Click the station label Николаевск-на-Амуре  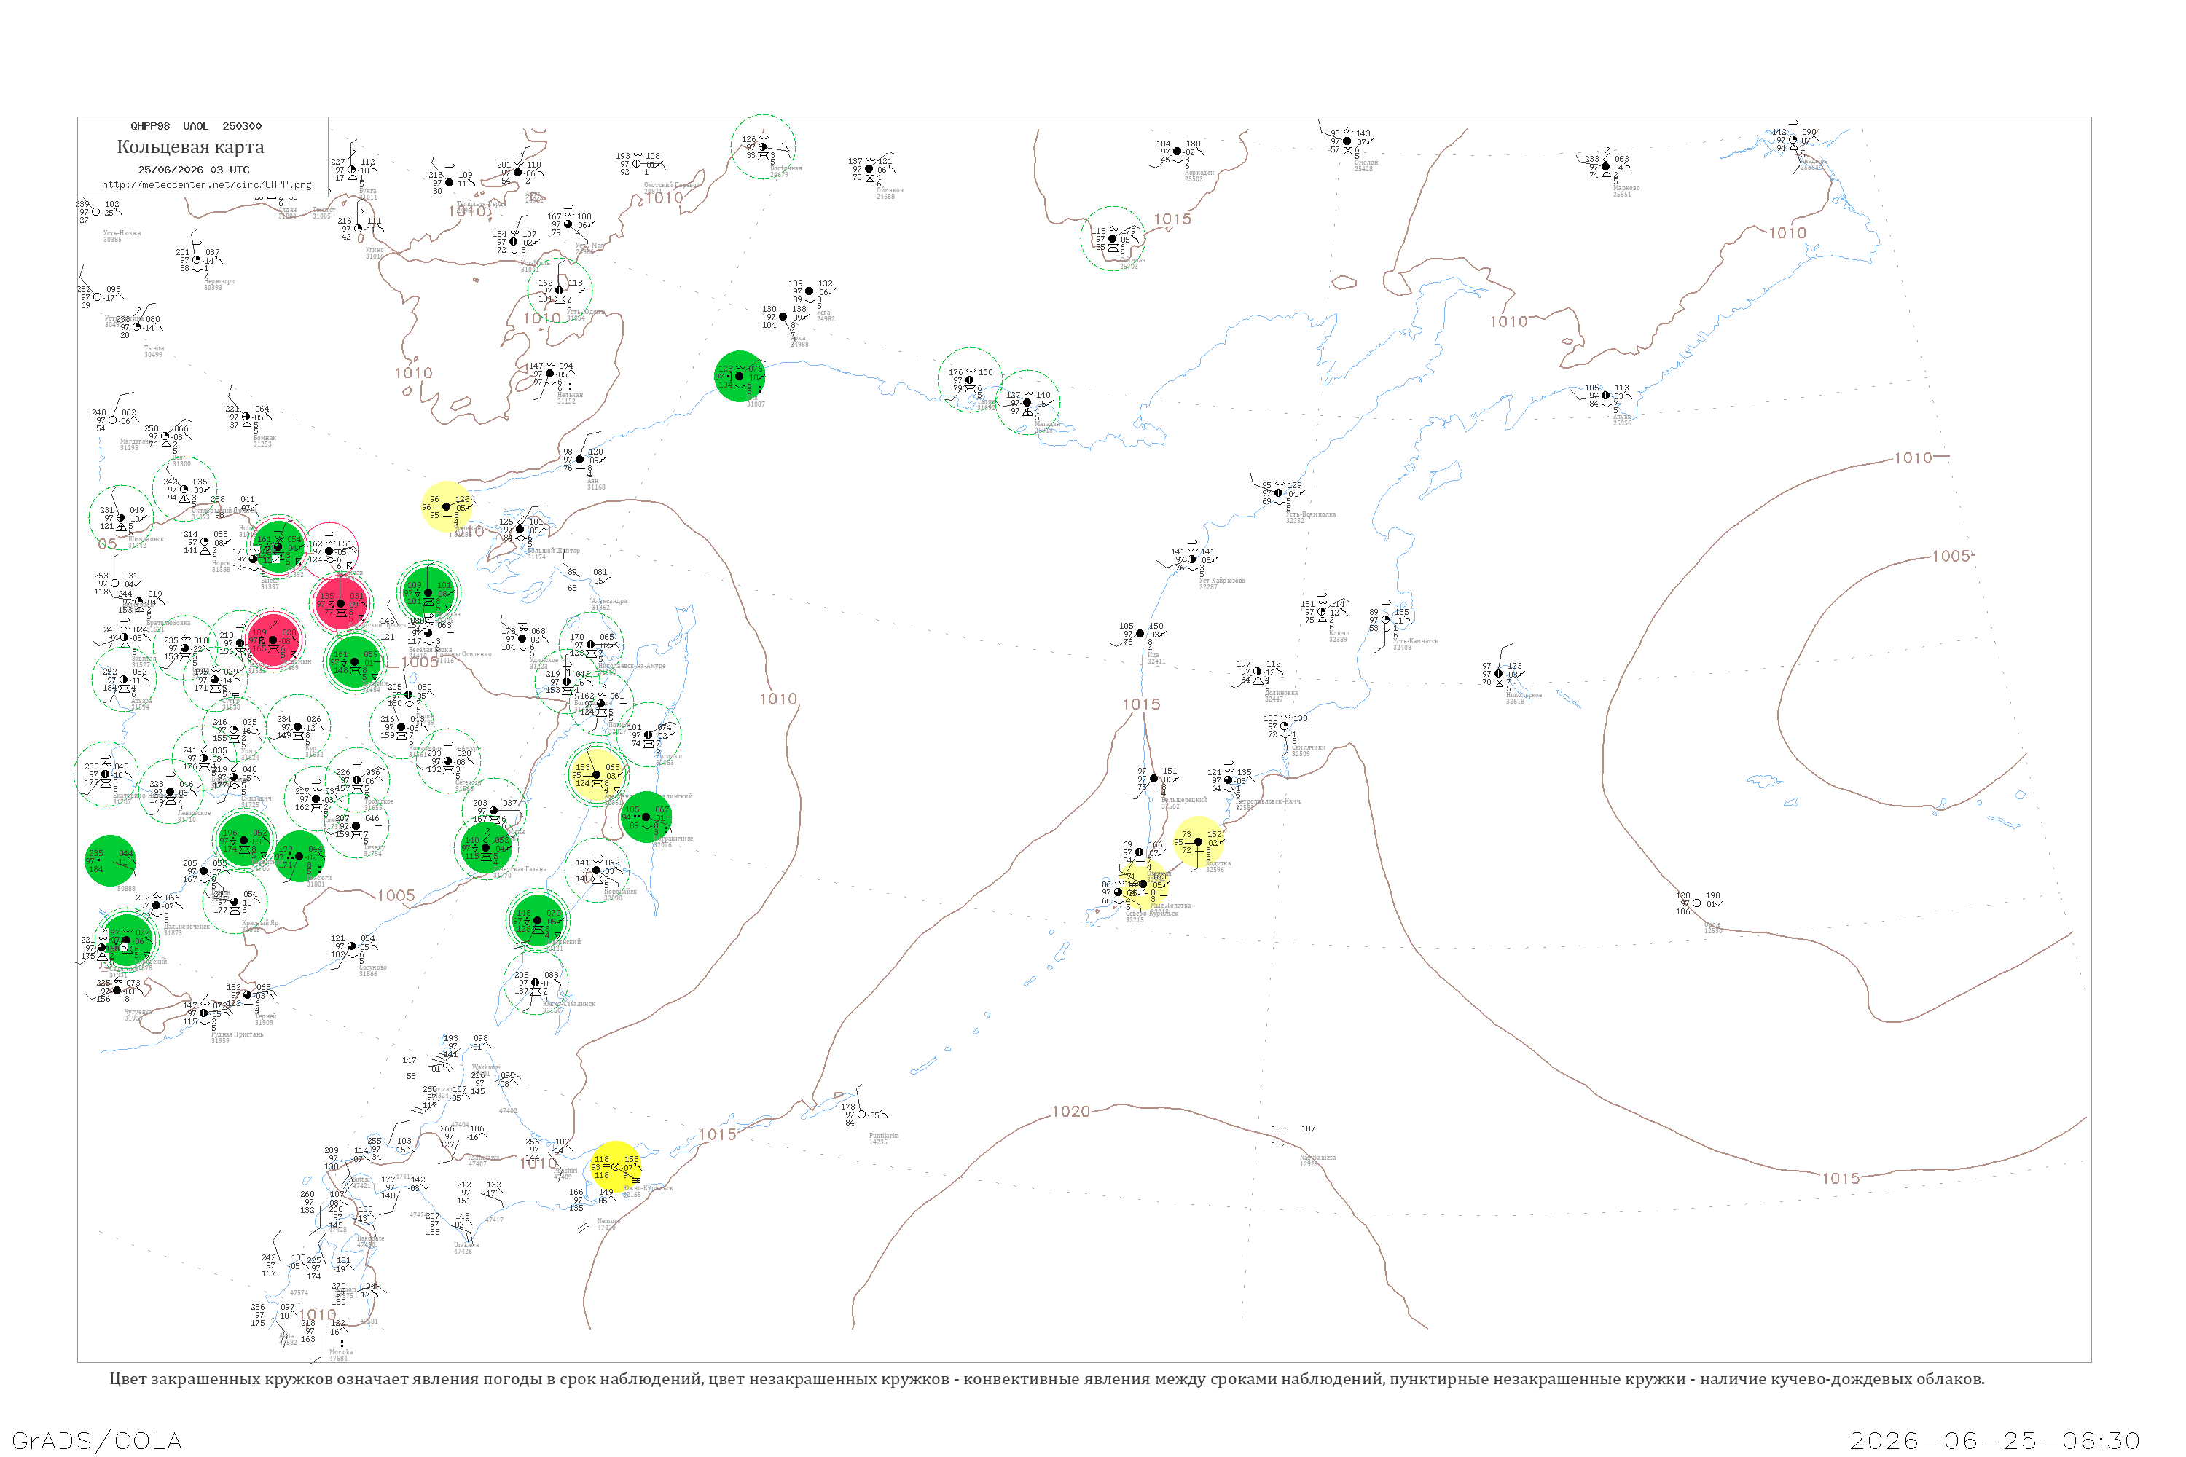(x=632, y=667)
